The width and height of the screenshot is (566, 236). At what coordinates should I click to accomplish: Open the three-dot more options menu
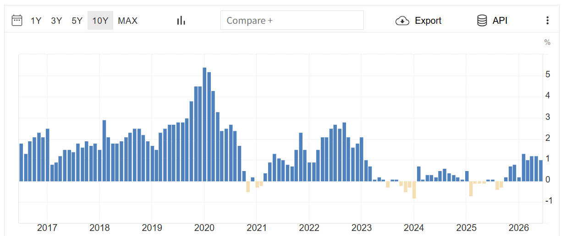click(547, 21)
